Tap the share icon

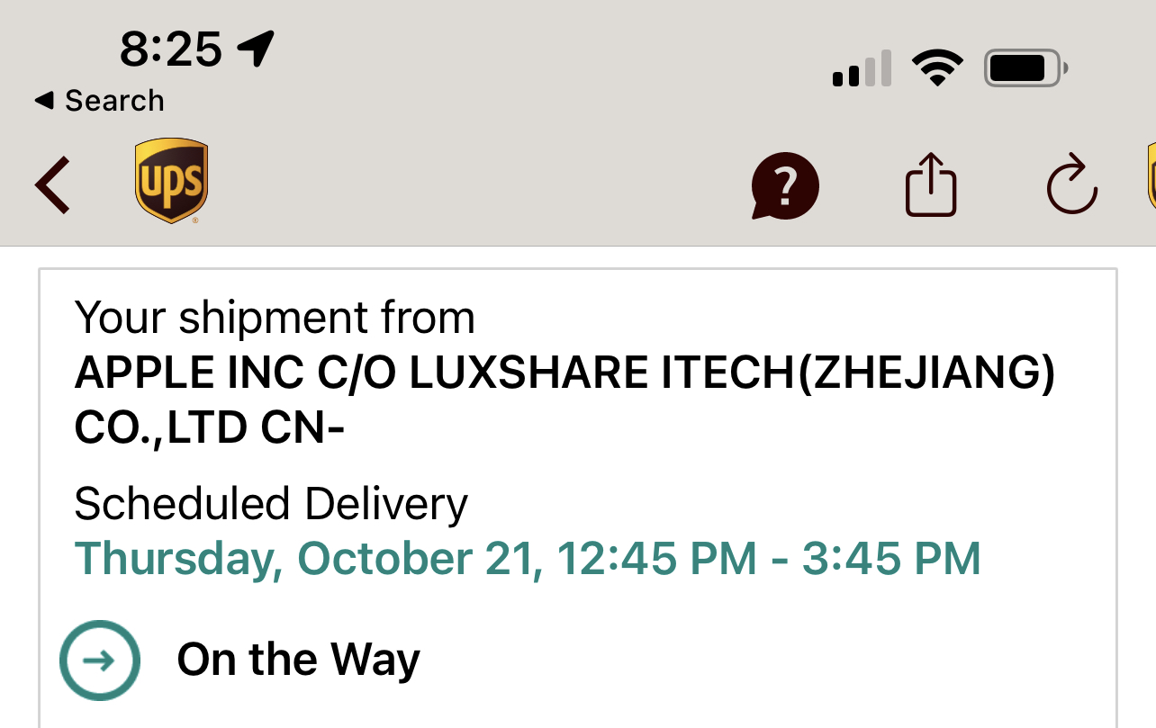pyautogui.click(x=930, y=185)
